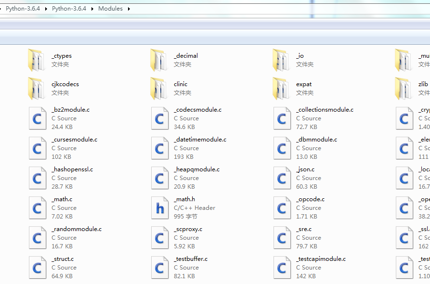
Task: Click the _datetimemodule.c file name
Action: click(x=200, y=140)
